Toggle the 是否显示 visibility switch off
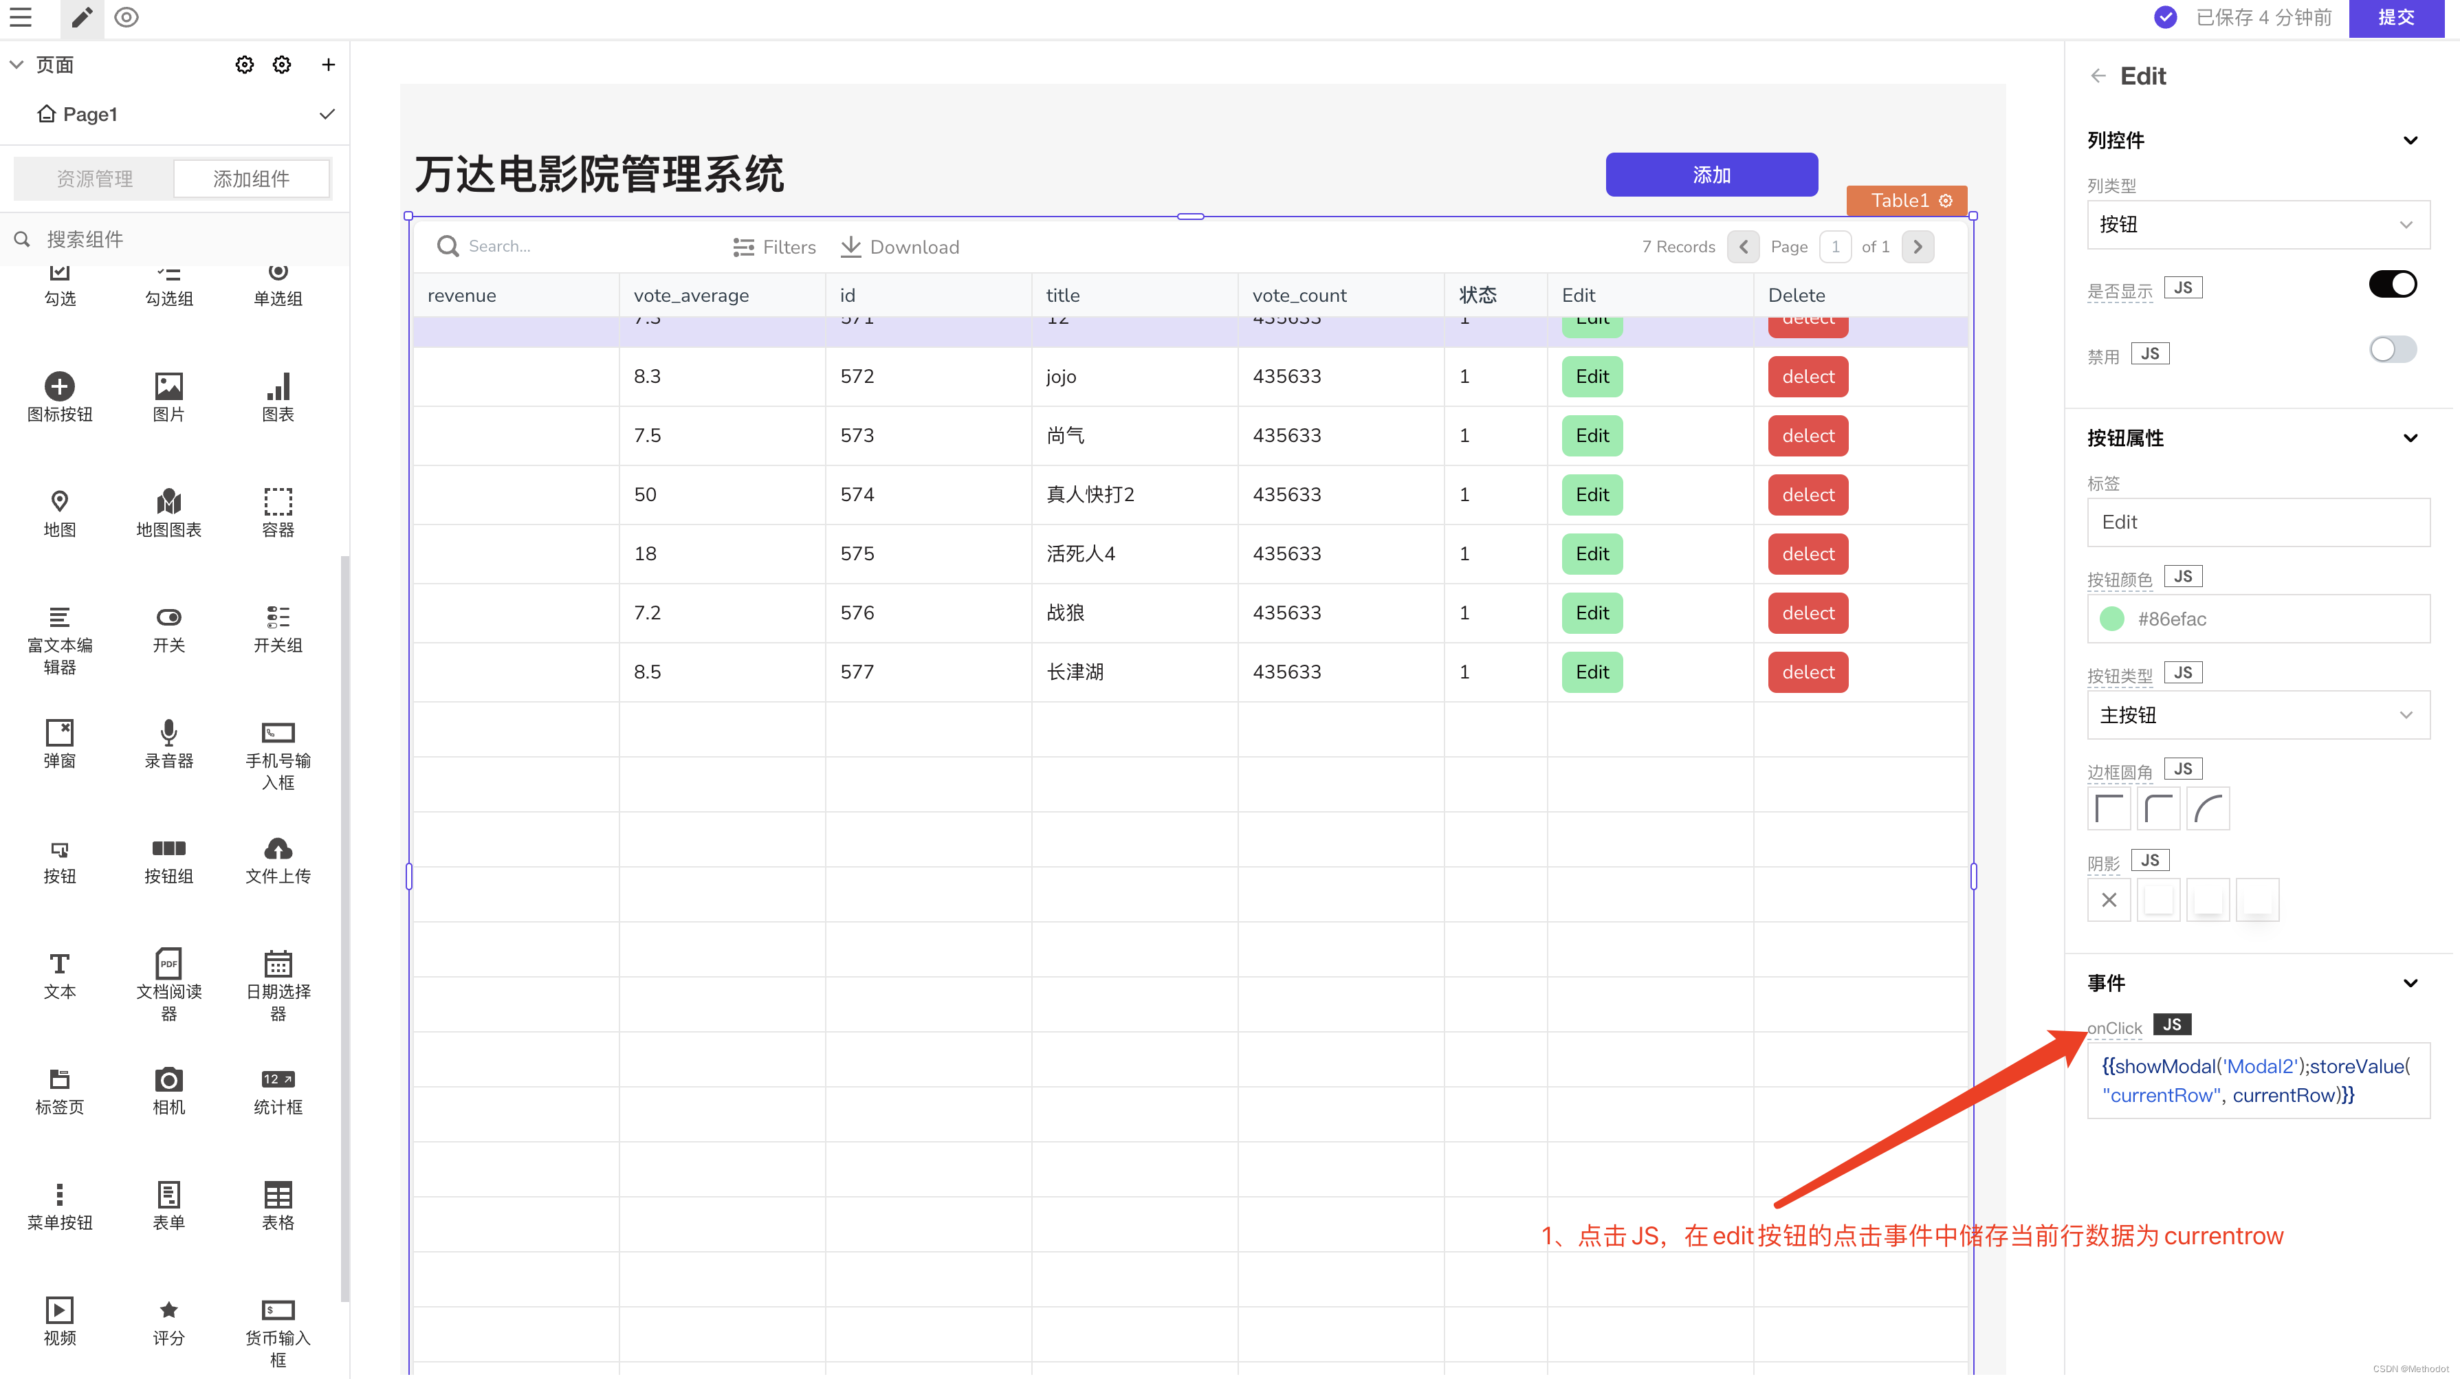Image resolution: width=2460 pixels, height=1379 pixels. pos(2392,285)
